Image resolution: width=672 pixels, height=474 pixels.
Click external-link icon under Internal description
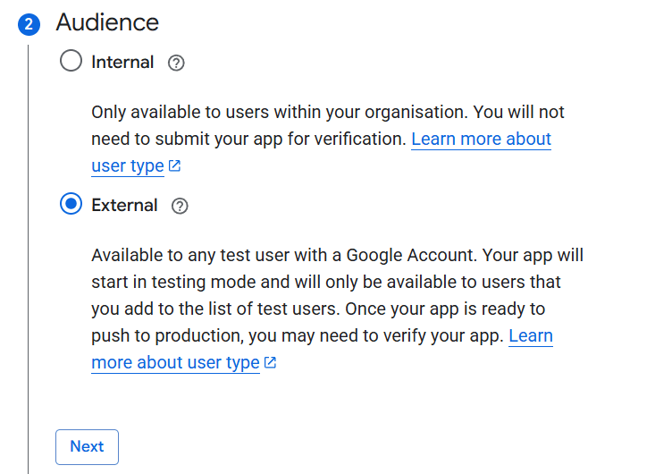point(175,166)
